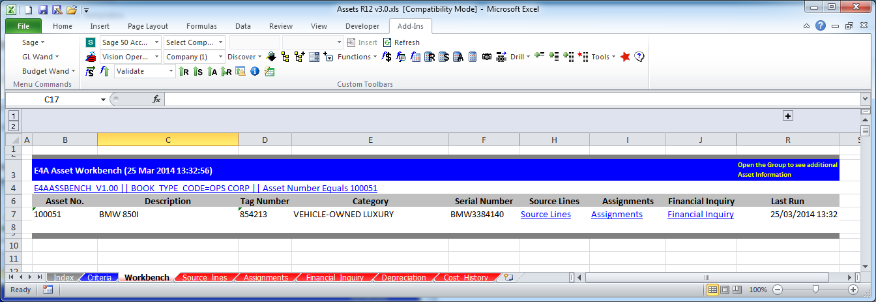The image size is (876, 302).
Task: Open the Source Lines hyperlink in row 7
Action: pos(546,214)
